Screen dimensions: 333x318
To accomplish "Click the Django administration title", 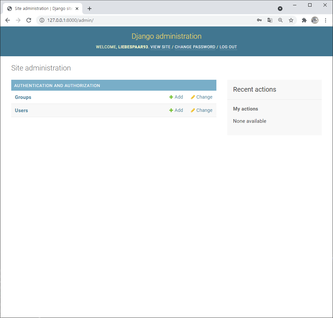I will 166,36.
